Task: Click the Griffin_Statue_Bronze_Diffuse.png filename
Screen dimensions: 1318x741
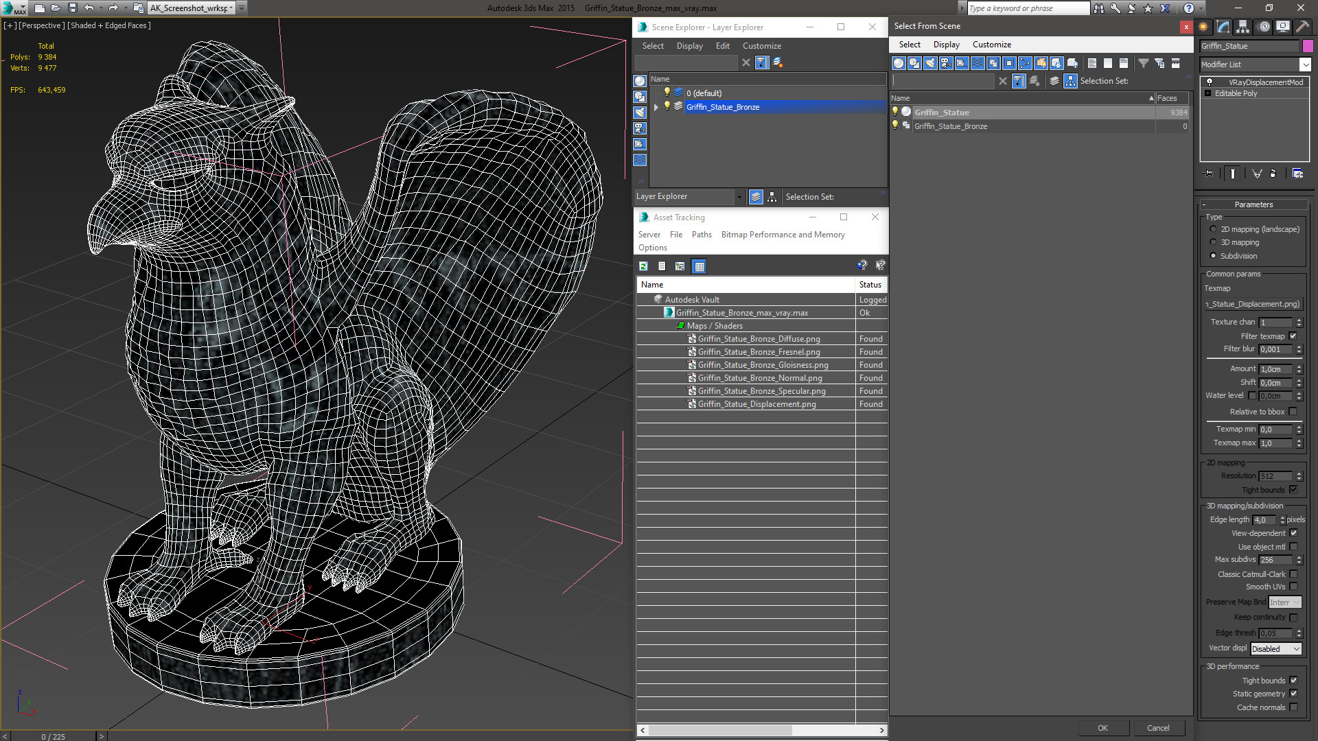Action: [759, 338]
